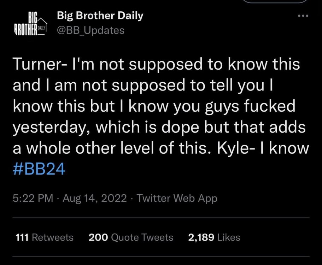
Task: Open the 2,189 Likes list
Action: (x=214, y=237)
